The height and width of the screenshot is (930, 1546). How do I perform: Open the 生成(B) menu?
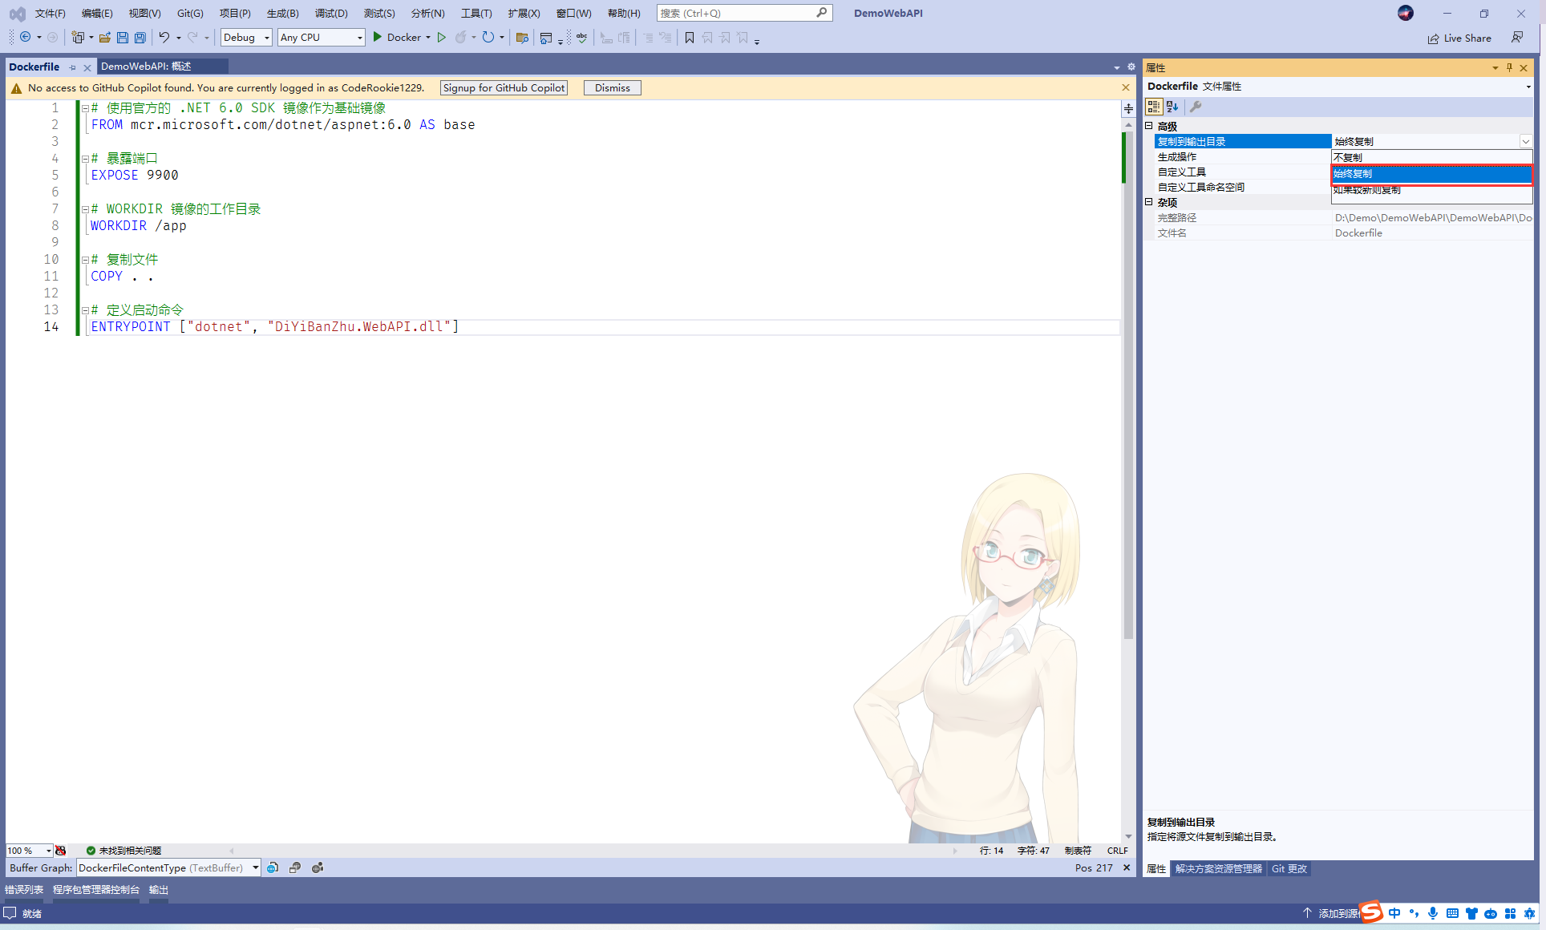[282, 13]
